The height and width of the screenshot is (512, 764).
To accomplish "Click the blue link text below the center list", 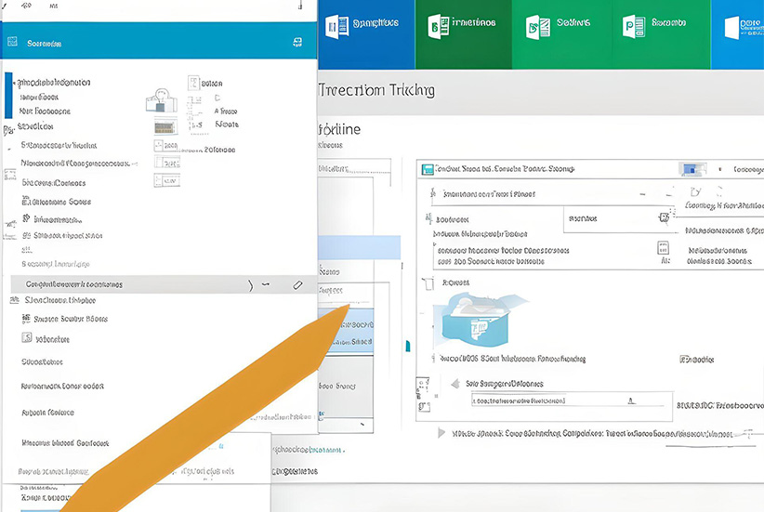I will (x=307, y=450).
